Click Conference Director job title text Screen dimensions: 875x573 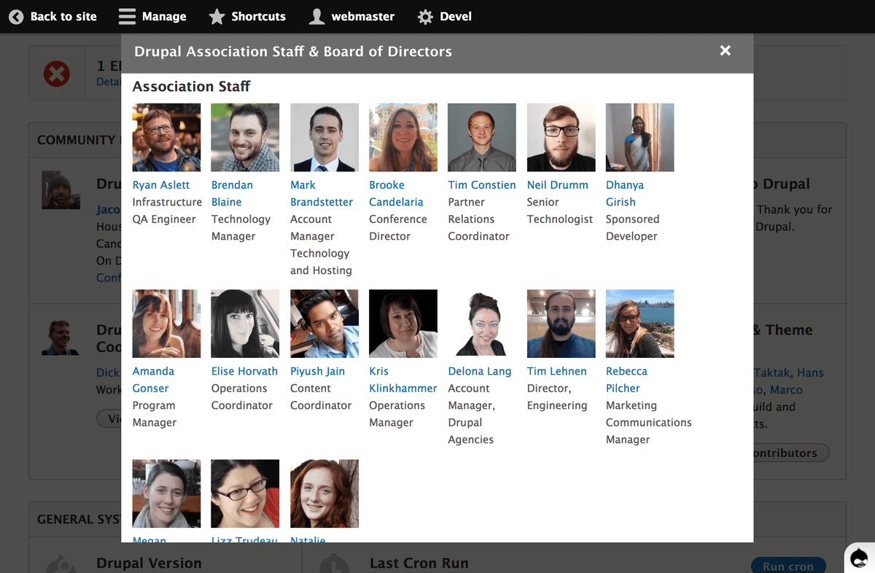coord(398,227)
